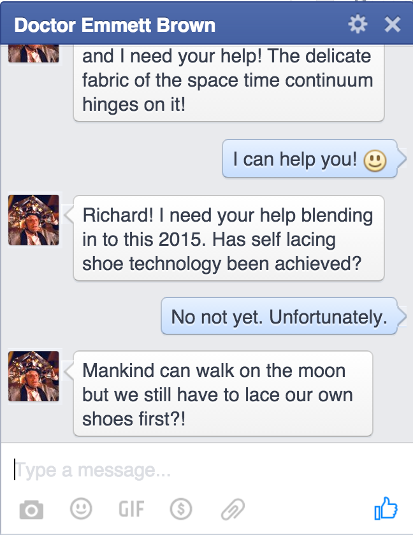Click the camera icon to attach a photo
The width and height of the screenshot is (413, 535).
coord(31,510)
